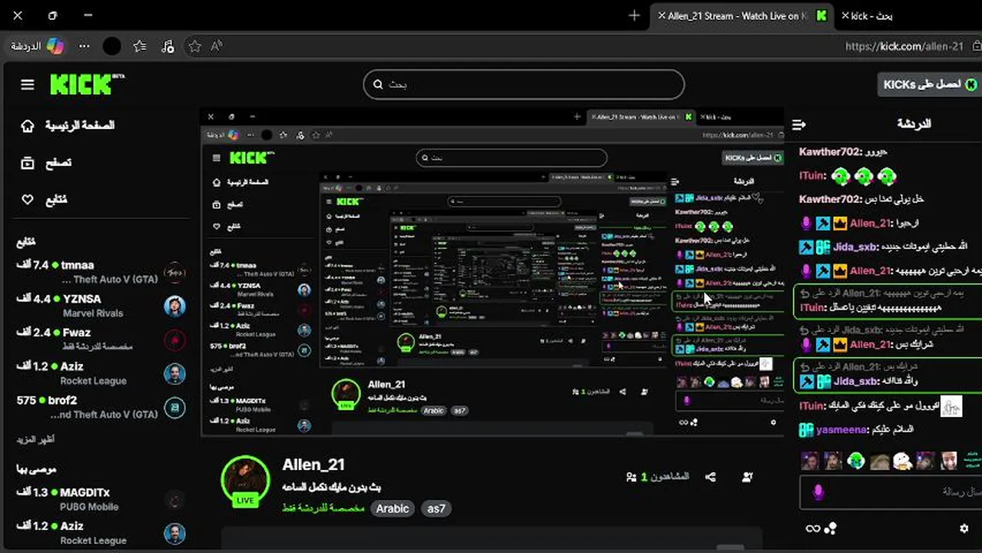Click the 'as7' stream tag
This screenshot has height=553, width=982.
(436, 508)
